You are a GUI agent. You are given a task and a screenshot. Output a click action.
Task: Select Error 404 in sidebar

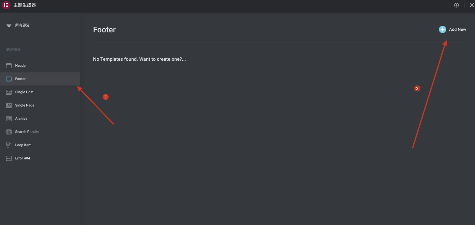click(40, 158)
